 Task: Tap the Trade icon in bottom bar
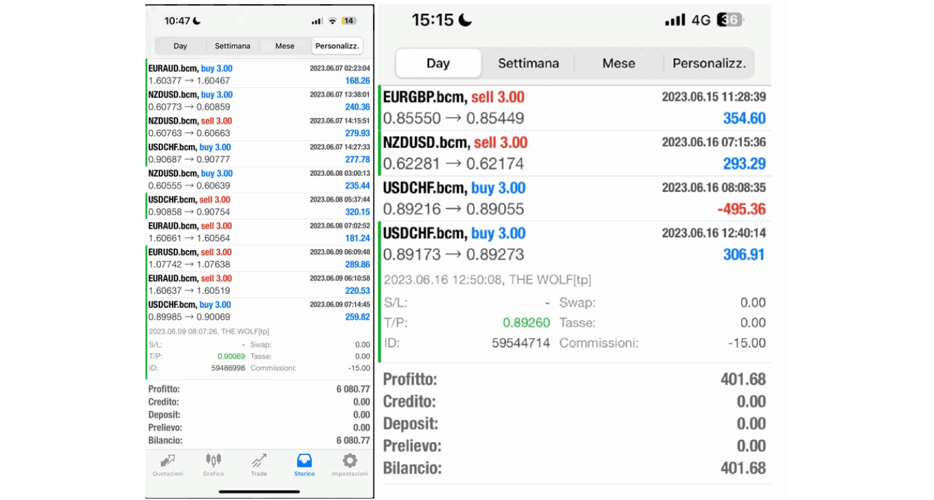click(x=259, y=461)
